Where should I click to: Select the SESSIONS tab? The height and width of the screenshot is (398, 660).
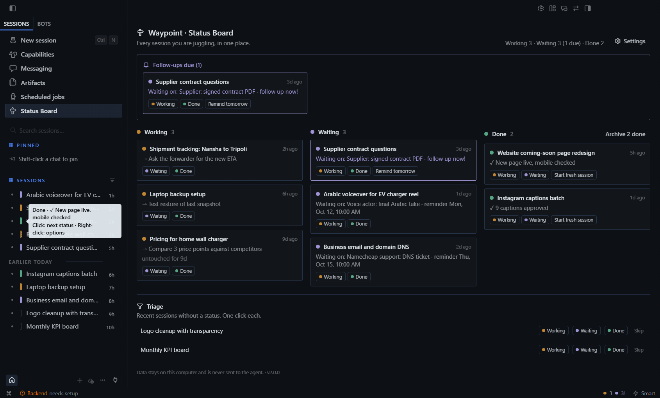16,24
